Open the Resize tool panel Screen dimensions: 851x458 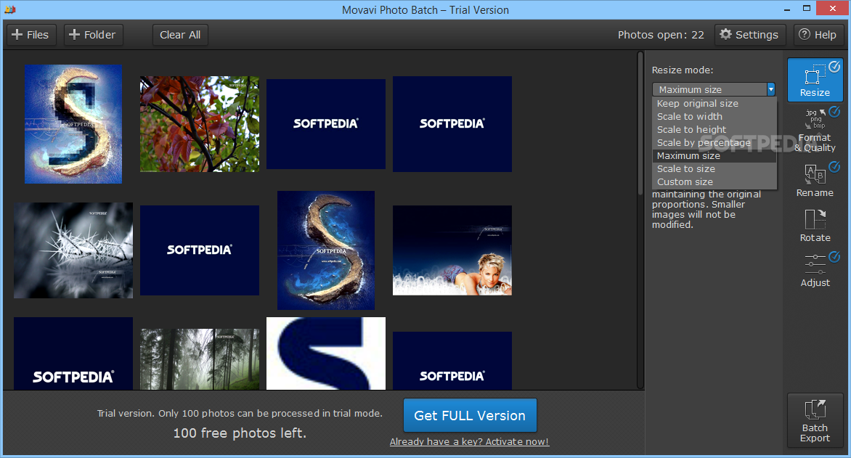(815, 80)
